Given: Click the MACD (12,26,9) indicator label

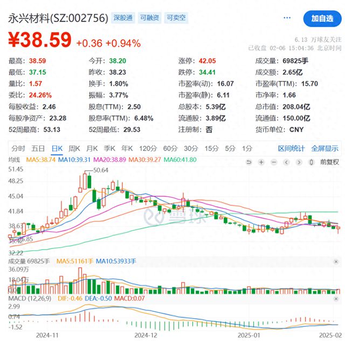Looking at the screenshot, I should [30, 299].
